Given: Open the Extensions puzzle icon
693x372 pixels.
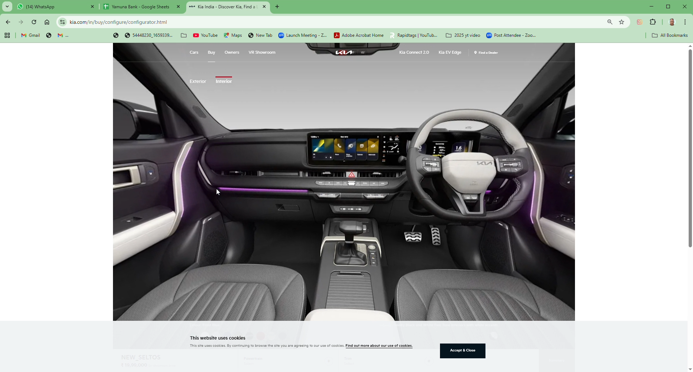Looking at the screenshot, I should [x=653, y=22].
